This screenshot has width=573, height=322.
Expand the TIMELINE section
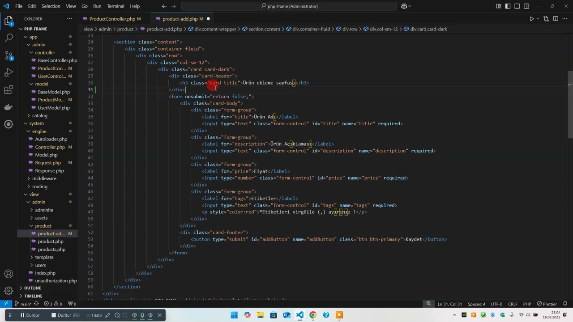tap(34, 296)
